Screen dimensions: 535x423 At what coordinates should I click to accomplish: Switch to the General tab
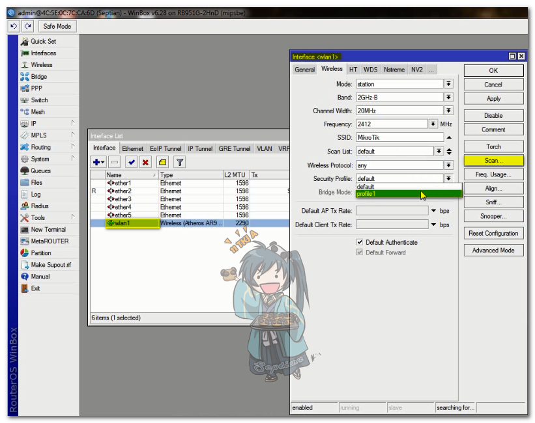pos(304,70)
